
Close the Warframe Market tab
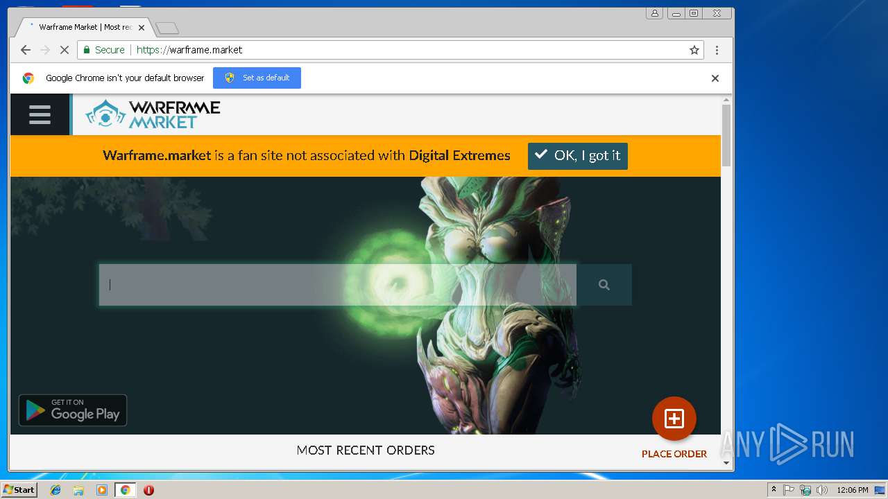[142, 28]
